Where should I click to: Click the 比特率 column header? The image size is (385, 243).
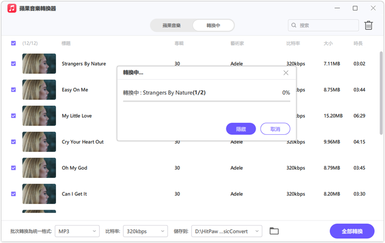(293, 44)
